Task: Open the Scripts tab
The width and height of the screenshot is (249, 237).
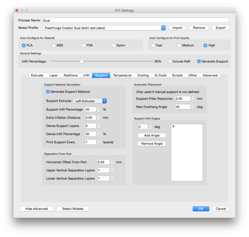Action: tap(177, 75)
